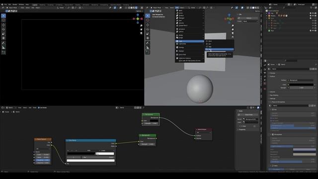This screenshot has width=318, height=179.
Task: Click the Roughness field on Noise Texture node
Action: point(43,160)
